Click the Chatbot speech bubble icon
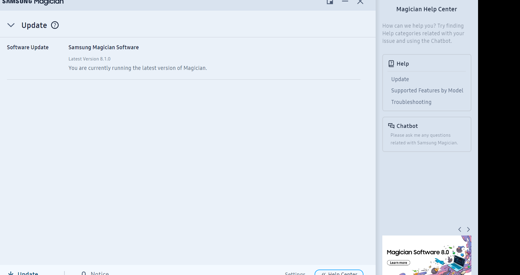The image size is (520, 275). pos(391,126)
